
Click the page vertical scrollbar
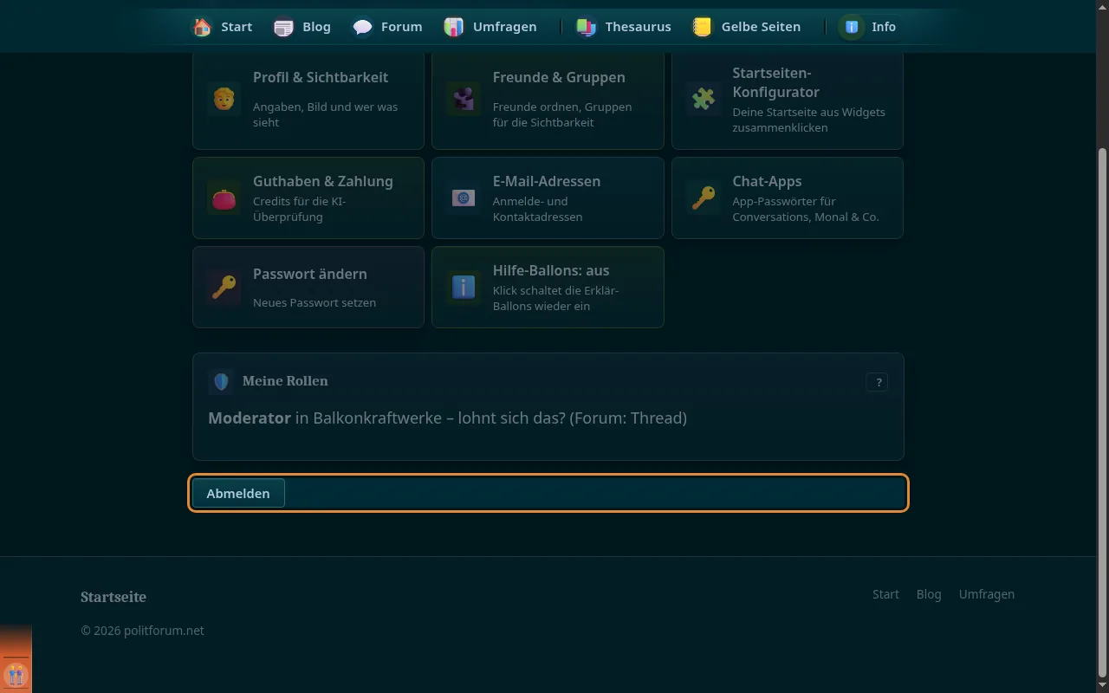coord(1102,411)
